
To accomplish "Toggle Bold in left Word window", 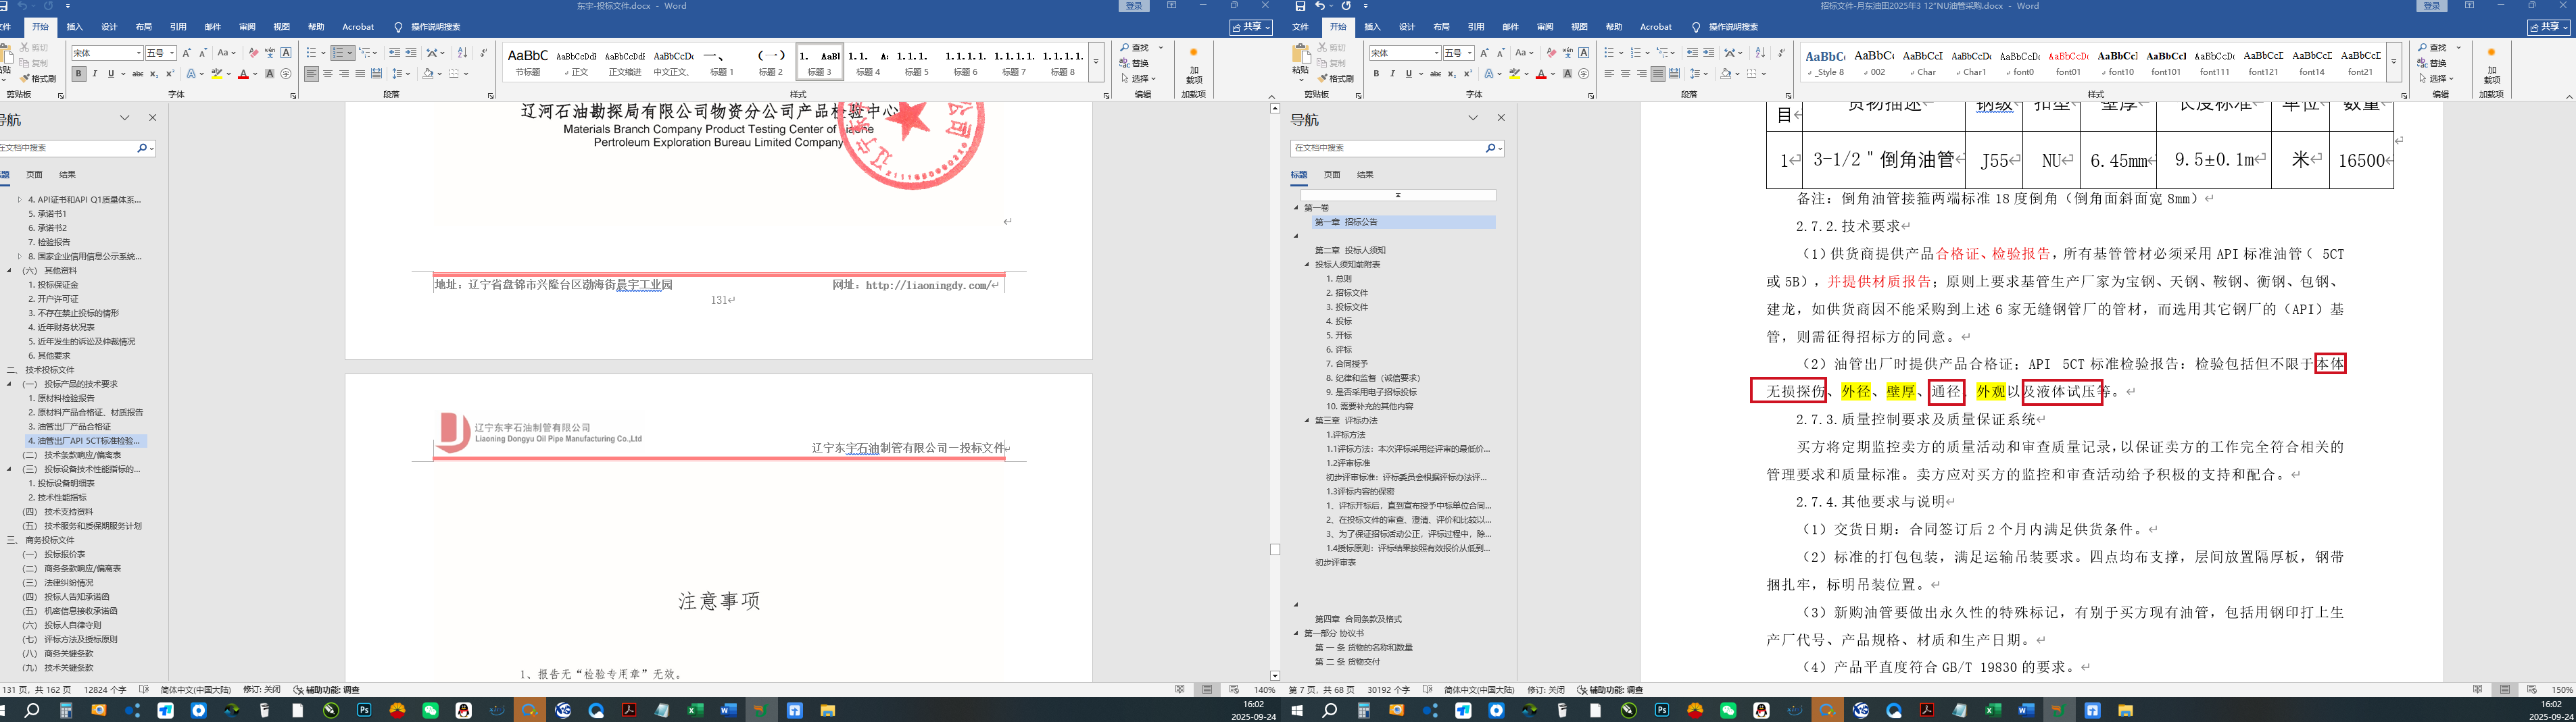I will tap(79, 74).
